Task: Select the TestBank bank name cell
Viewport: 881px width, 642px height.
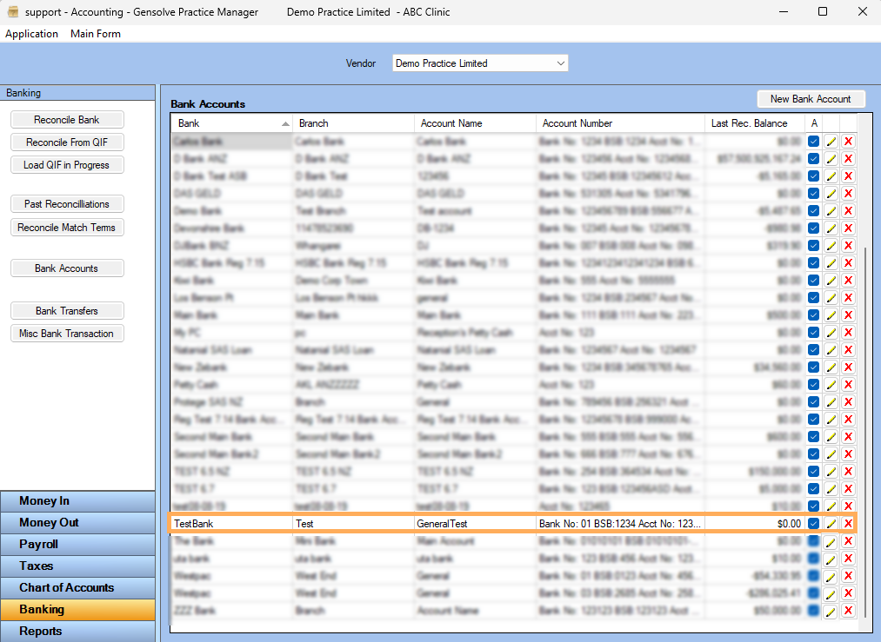Action: [231, 524]
